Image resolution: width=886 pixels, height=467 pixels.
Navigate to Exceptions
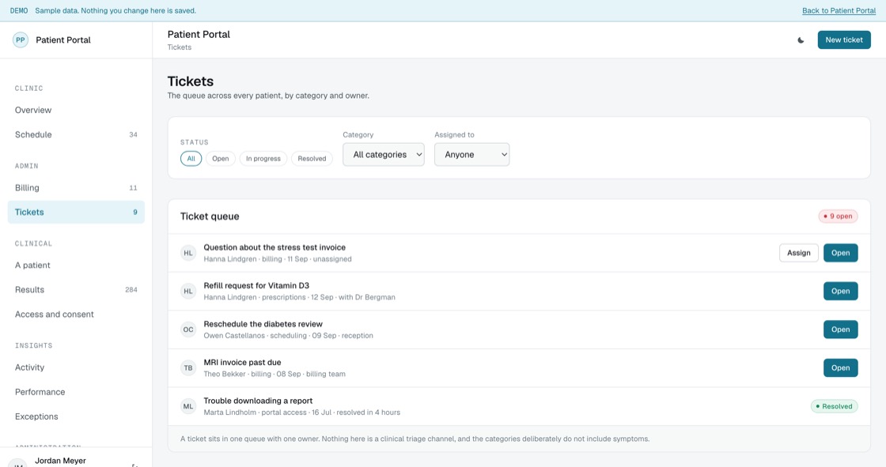[76, 416]
